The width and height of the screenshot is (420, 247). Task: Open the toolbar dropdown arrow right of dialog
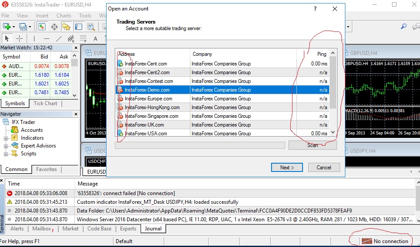[x=348, y=27]
